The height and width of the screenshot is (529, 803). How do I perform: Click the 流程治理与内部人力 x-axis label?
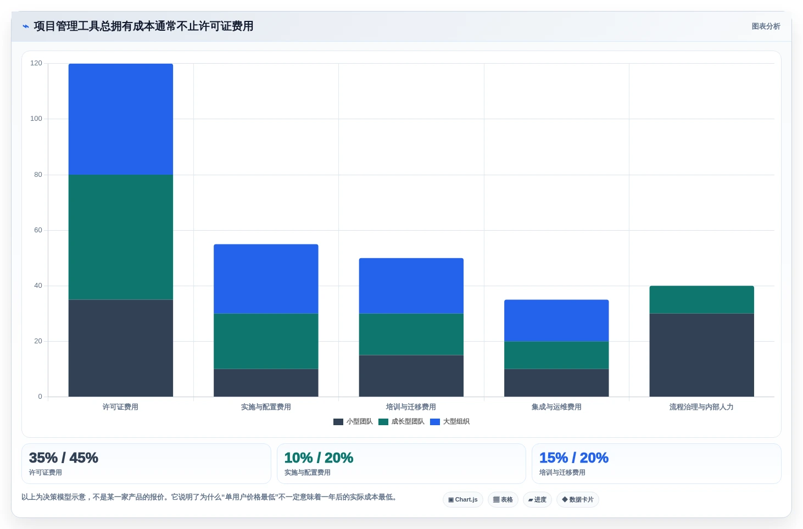(x=701, y=407)
